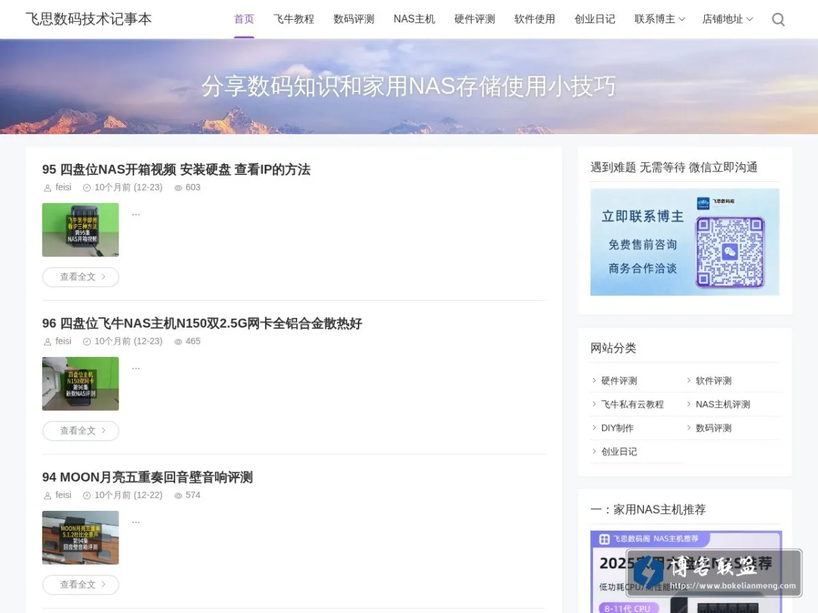Open 硬件评测 category in sidebar

619,381
